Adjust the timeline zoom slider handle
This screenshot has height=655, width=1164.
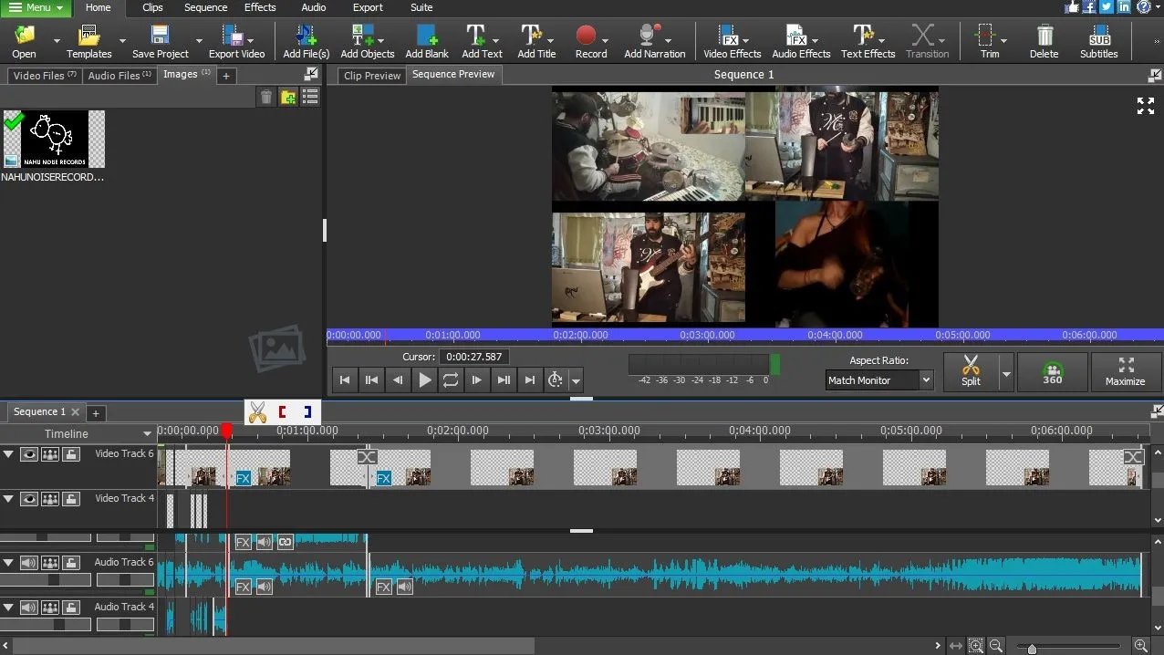coord(1032,649)
